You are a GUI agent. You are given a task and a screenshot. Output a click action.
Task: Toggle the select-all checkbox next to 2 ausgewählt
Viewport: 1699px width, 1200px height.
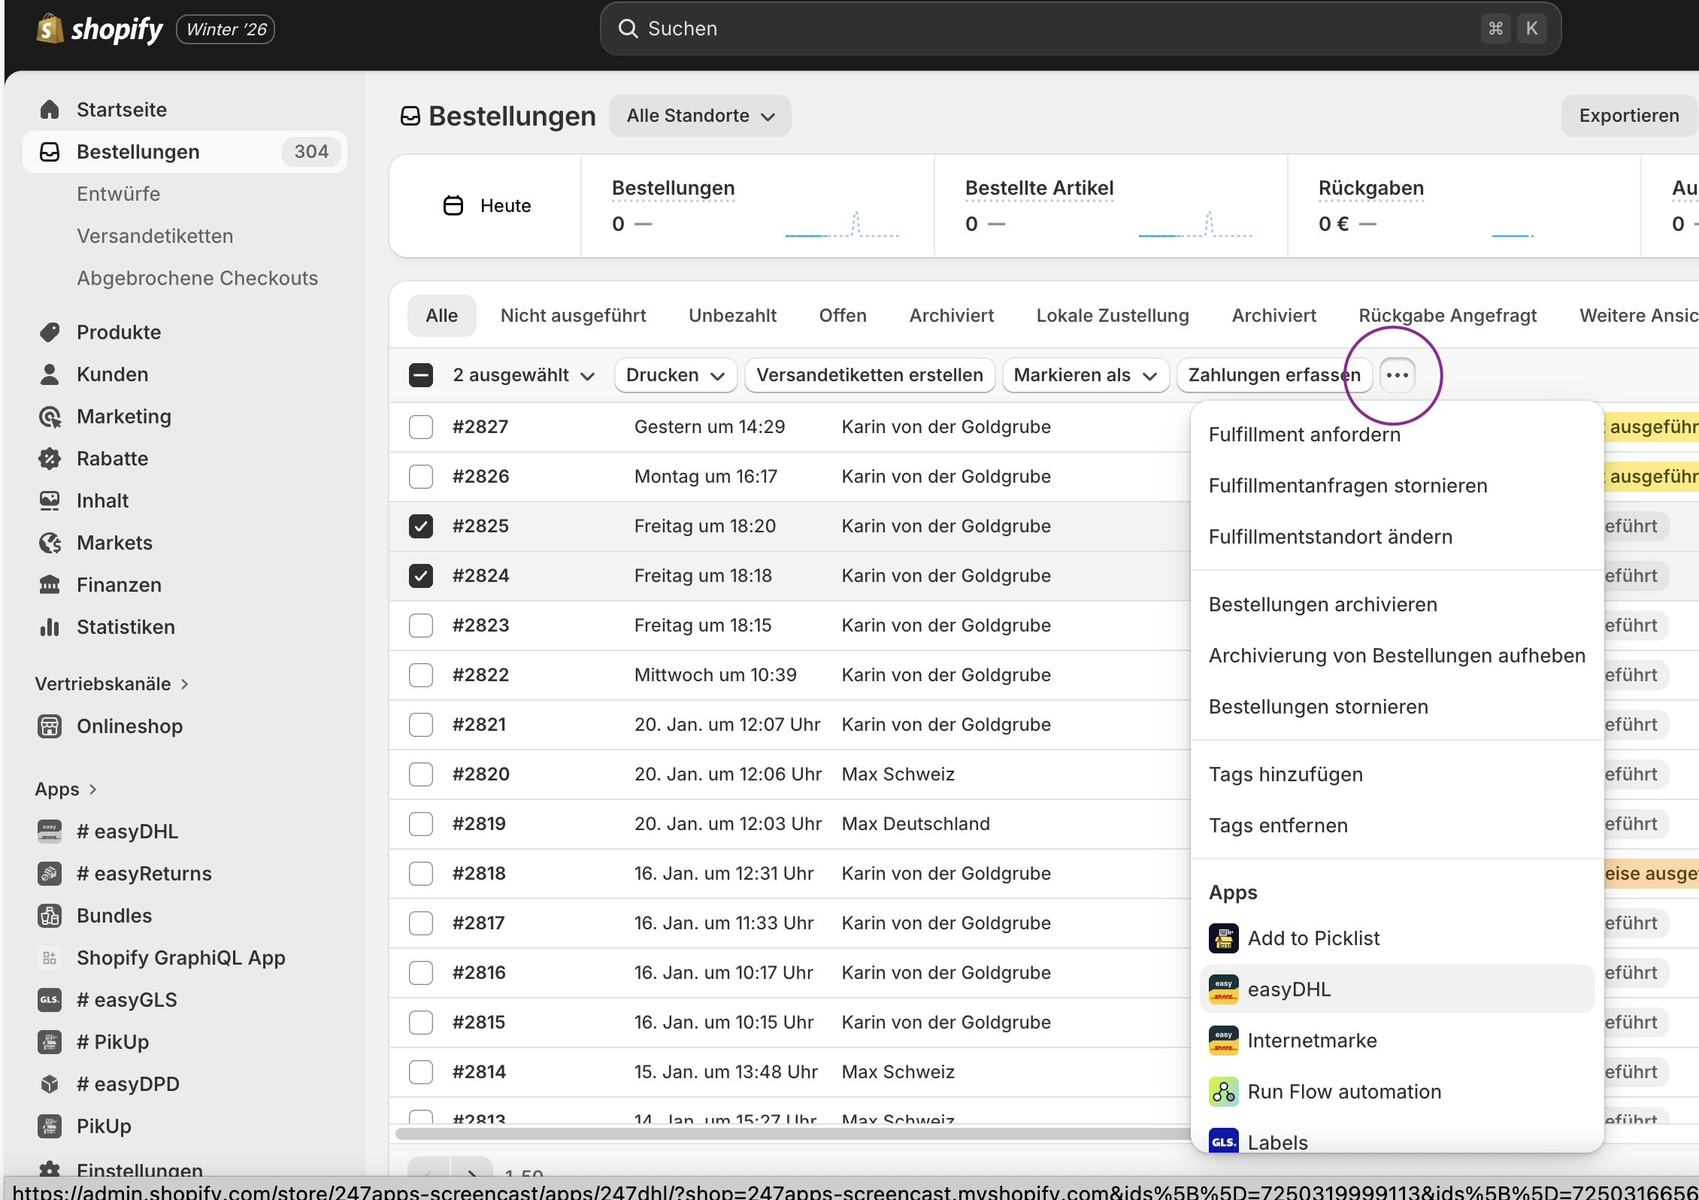click(421, 375)
